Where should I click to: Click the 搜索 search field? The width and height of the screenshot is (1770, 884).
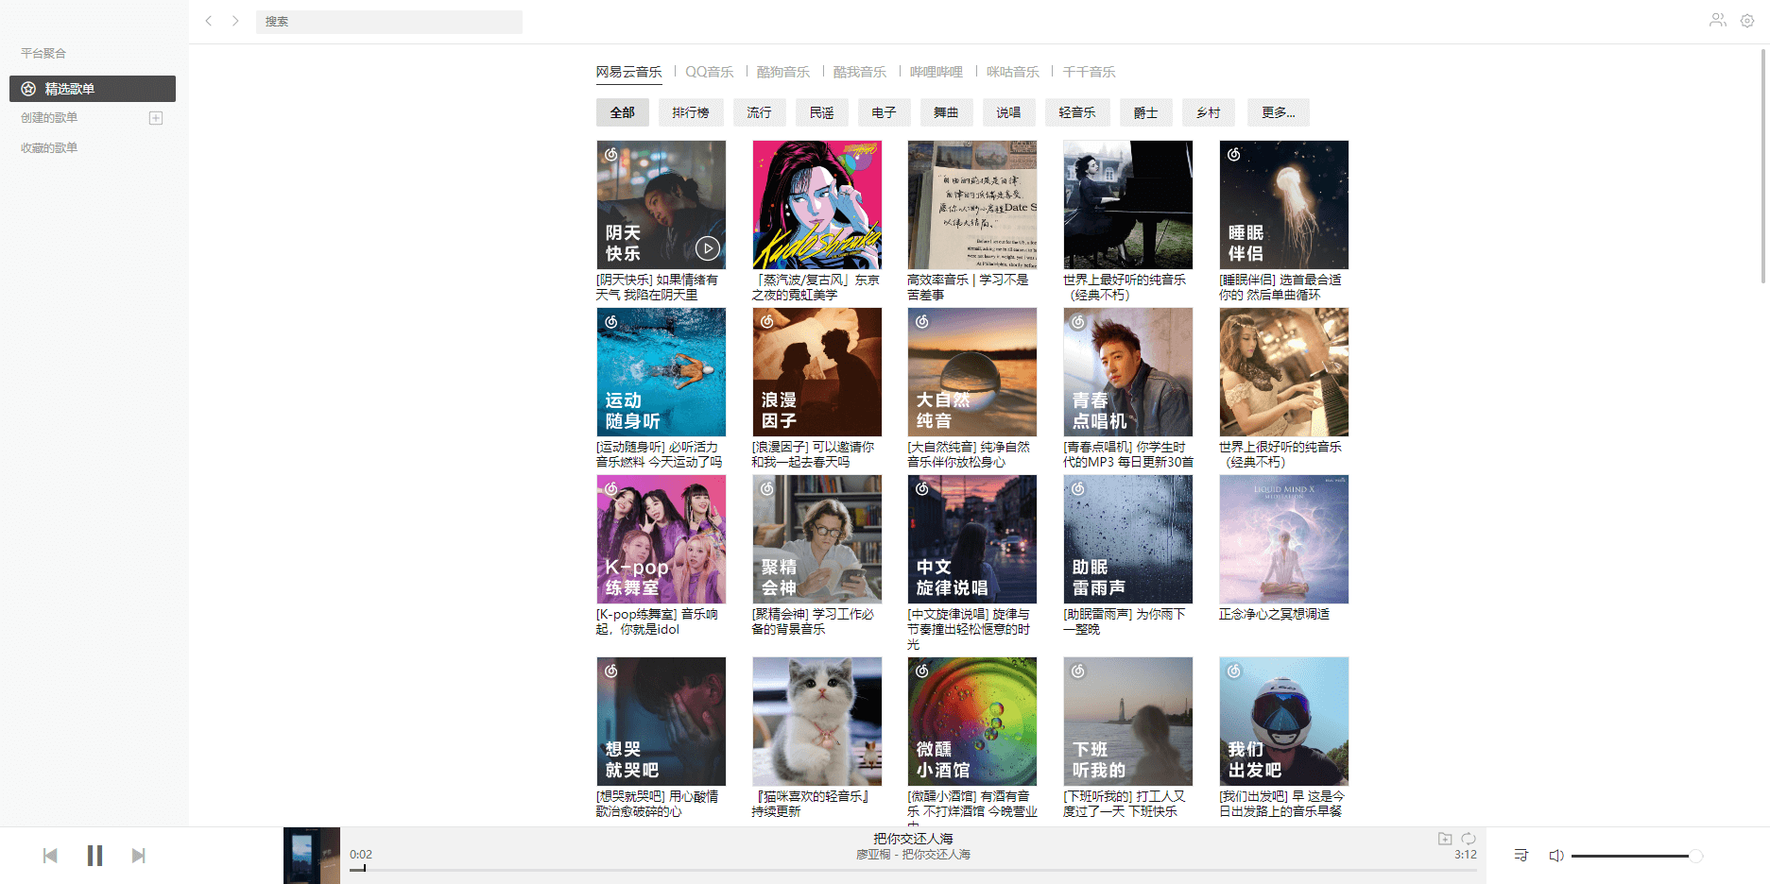[x=388, y=22]
